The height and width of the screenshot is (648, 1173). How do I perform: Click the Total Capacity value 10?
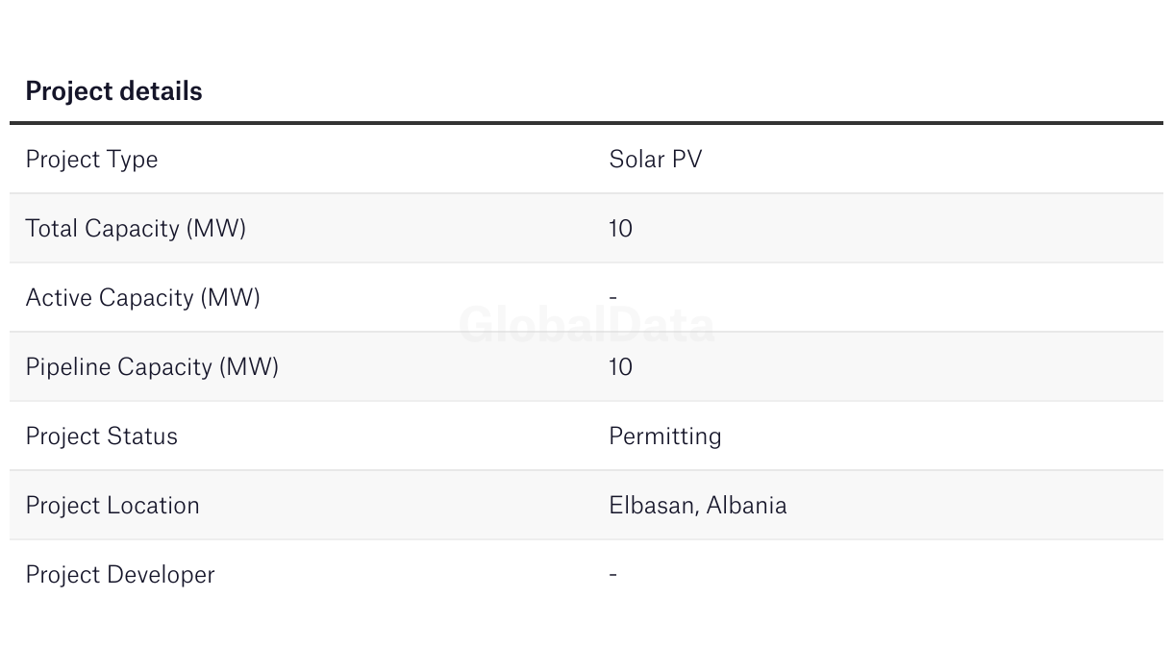[x=620, y=229]
